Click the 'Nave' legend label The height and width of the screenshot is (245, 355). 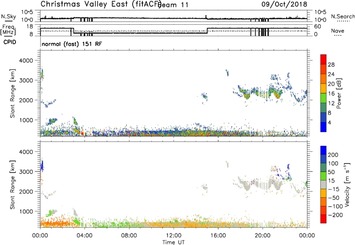tap(337, 31)
